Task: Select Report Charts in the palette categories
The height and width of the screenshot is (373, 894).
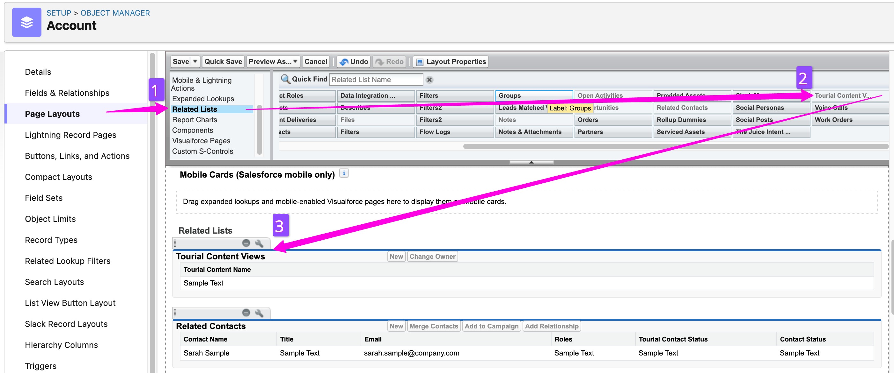Action: point(194,120)
